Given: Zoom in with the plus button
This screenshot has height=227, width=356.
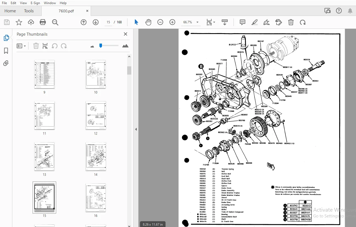Looking at the screenshot, I should coord(172,22).
